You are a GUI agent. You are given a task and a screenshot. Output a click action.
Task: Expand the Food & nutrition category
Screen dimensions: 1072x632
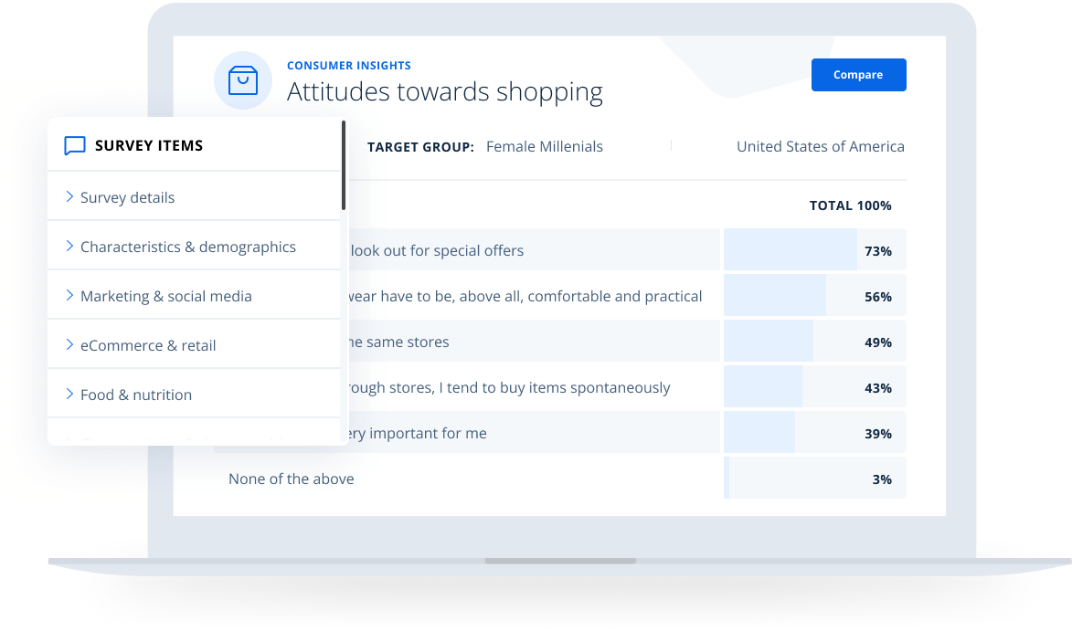tap(136, 394)
